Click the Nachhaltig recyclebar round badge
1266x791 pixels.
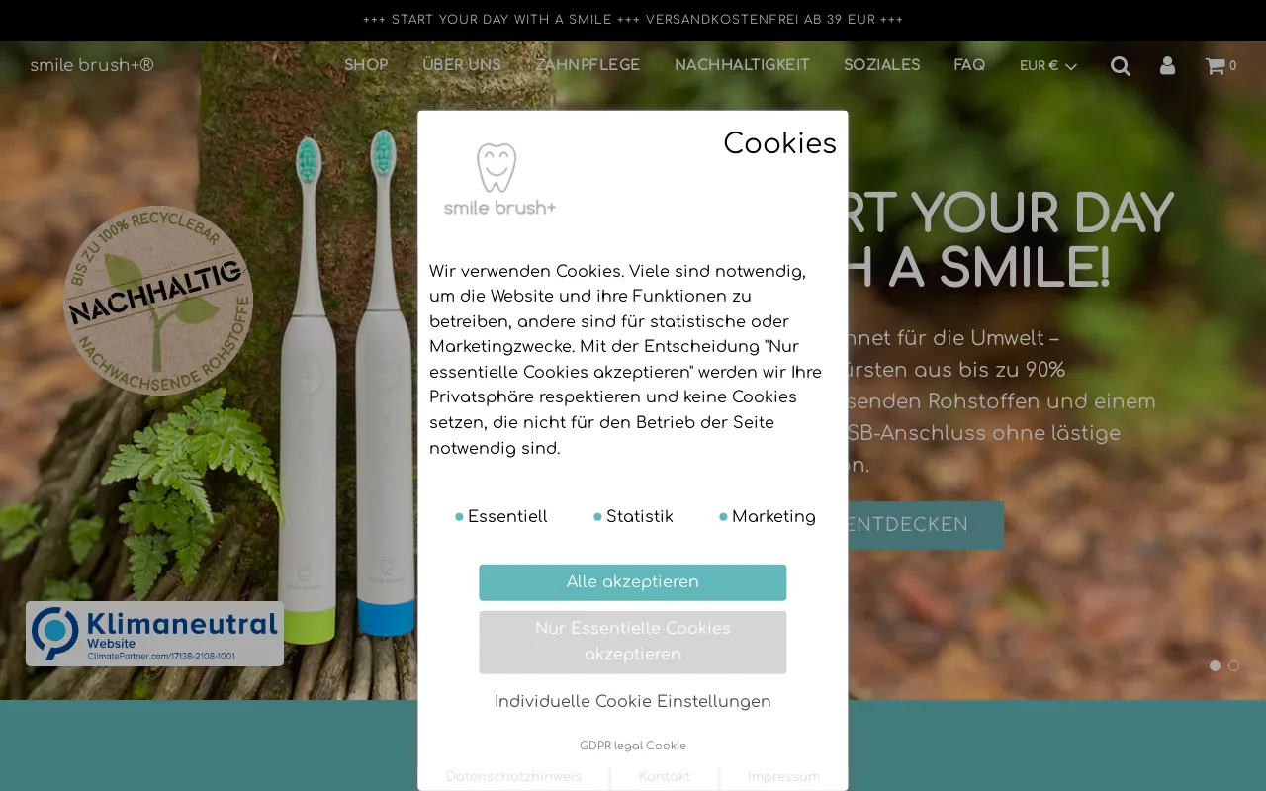coord(158,301)
